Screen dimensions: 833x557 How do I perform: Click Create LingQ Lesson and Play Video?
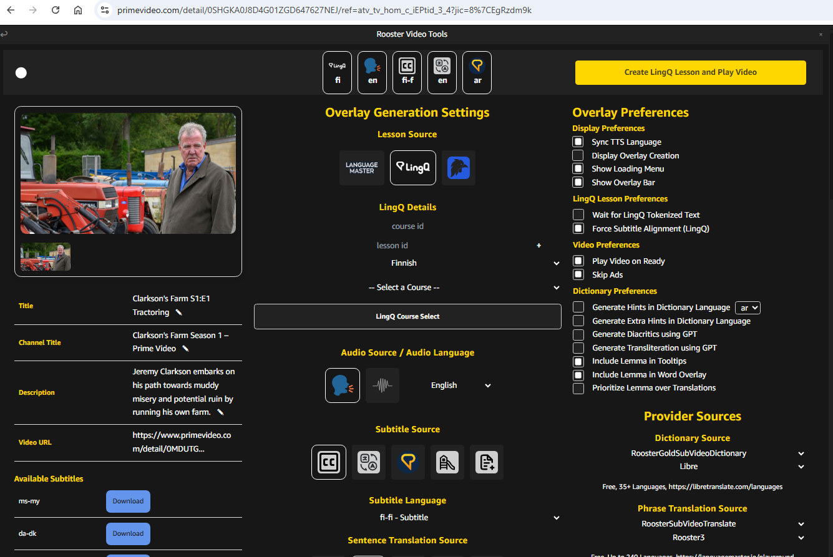tap(690, 72)
